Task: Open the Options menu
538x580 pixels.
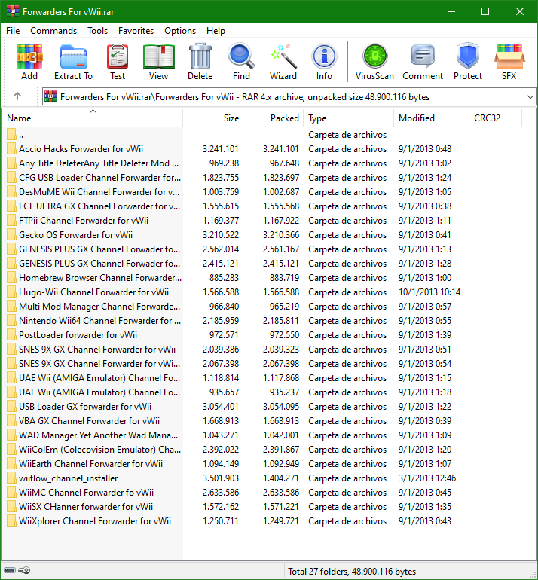Action: click(x=180, y=31)
